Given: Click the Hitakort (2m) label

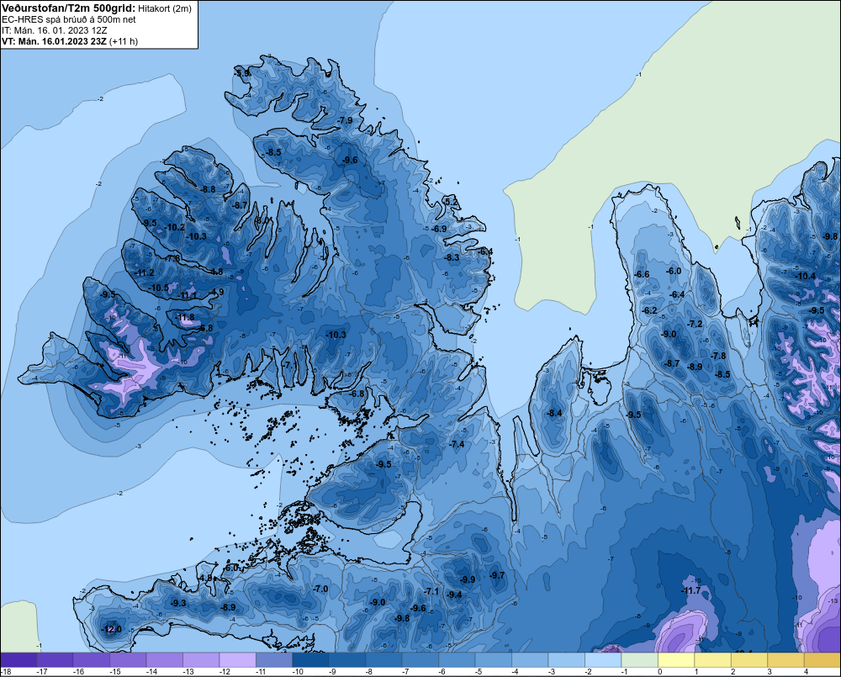Looking at the screenshot, I should pos(164,8).
